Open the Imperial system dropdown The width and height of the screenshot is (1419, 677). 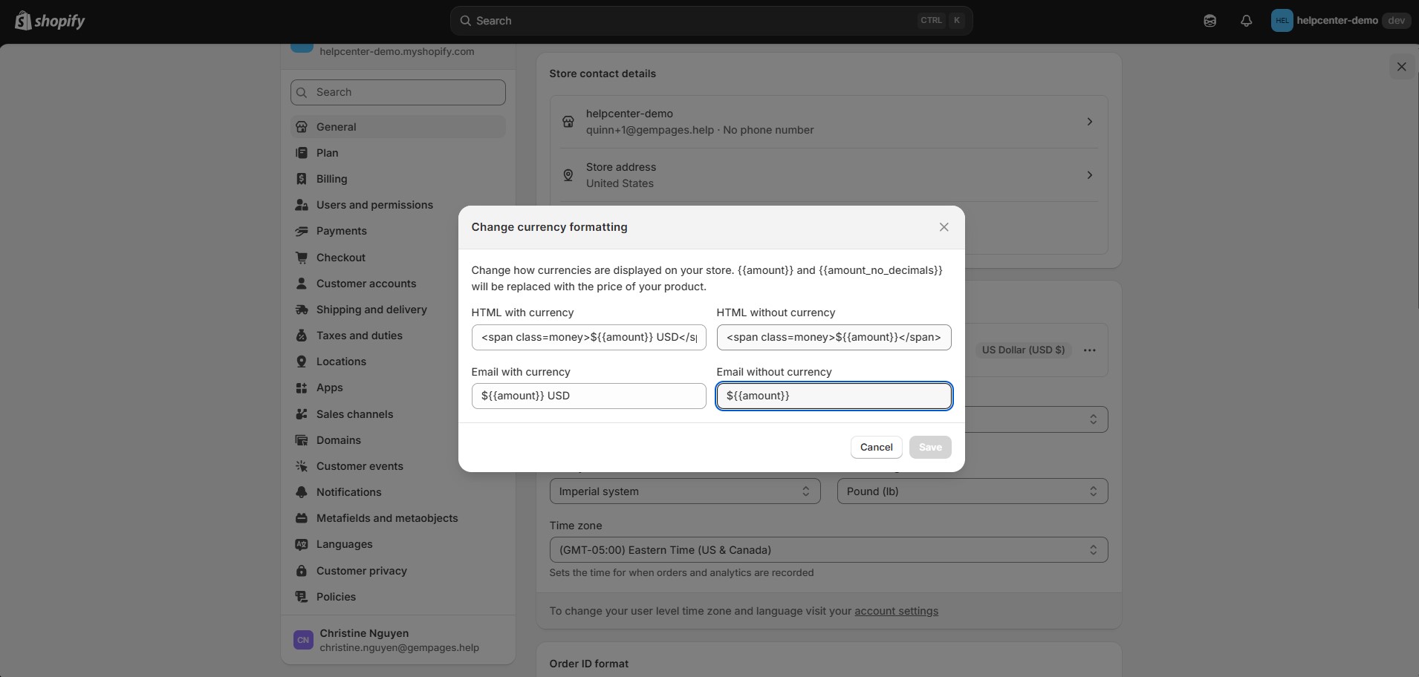[683, 491]
